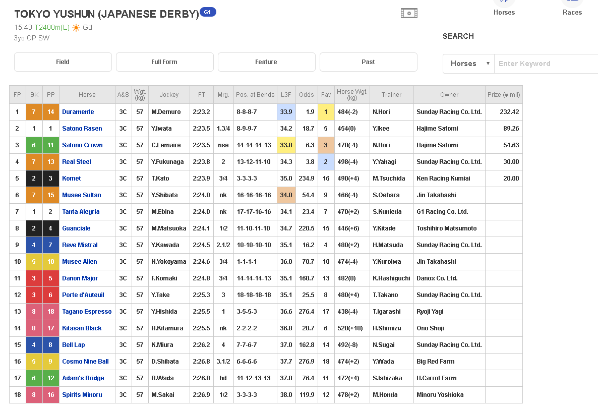The image size is (598, 410).
Task: Click the Owner column header
Action: pos(449,95)
